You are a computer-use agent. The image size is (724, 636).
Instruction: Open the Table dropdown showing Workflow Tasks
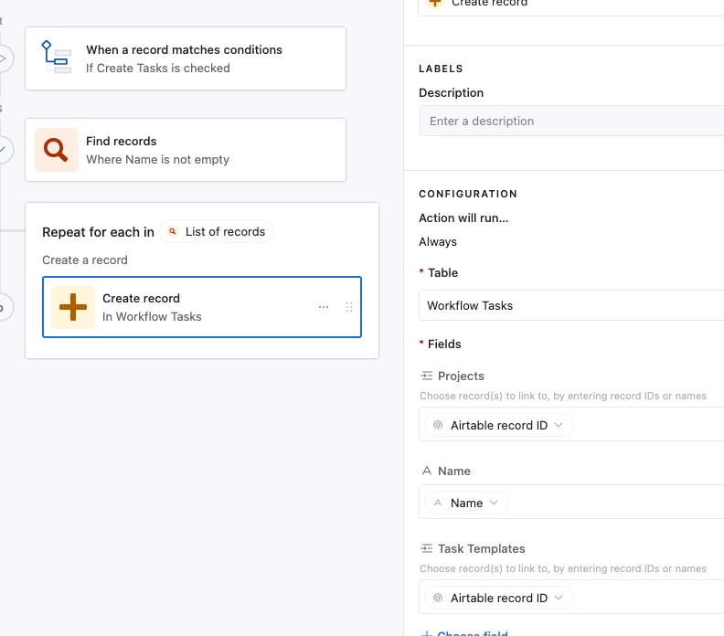[x=570, y=305]
